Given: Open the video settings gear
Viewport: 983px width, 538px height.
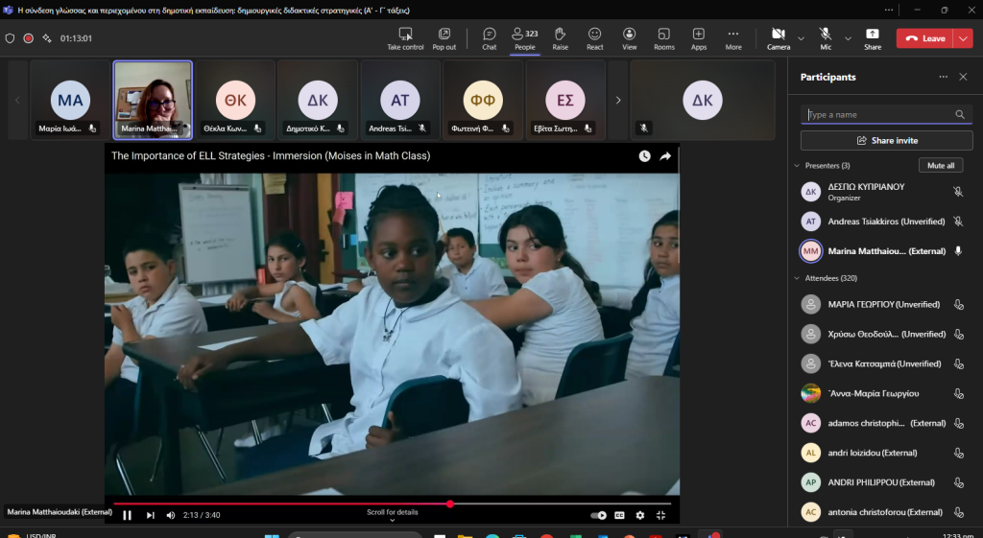Looking at the screenshot, I should point(640,515).
